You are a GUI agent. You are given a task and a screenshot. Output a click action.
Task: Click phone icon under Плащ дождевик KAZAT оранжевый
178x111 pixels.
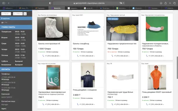pyautogui.click(x=147, y=104)
